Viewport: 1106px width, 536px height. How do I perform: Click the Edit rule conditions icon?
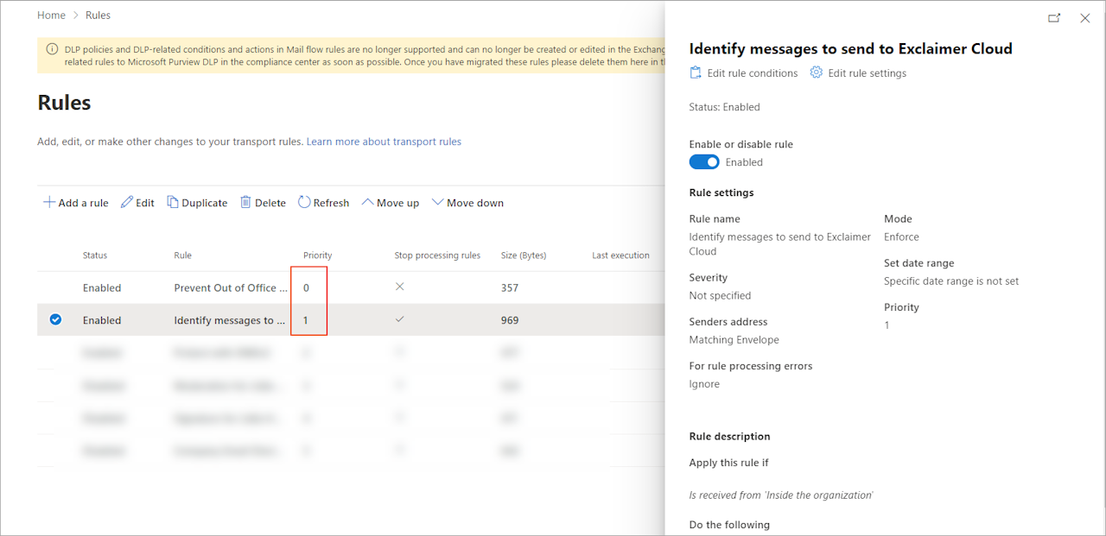click(696, 73)
